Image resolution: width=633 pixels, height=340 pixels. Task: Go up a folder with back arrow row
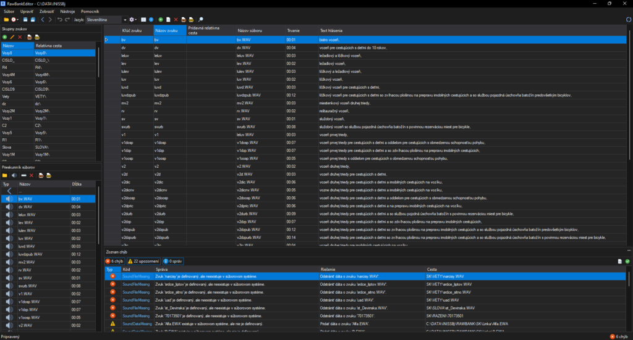48,191
